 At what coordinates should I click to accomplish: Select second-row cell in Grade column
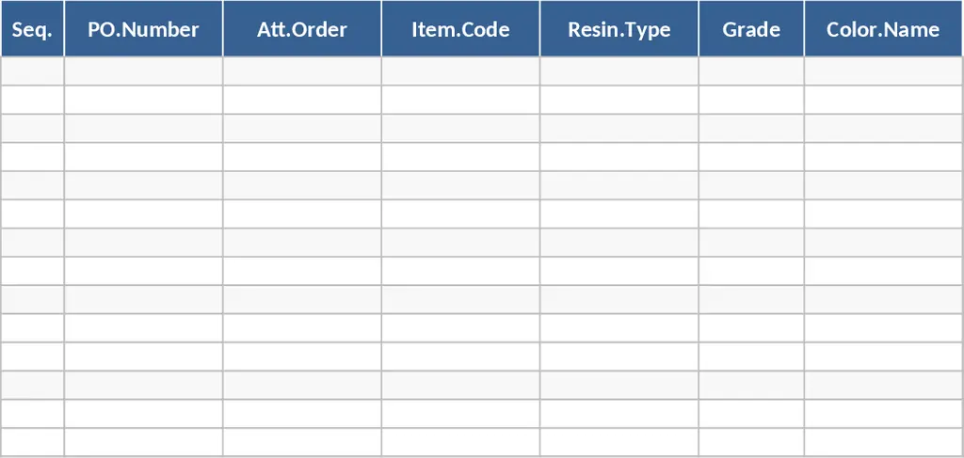(751, 100)
